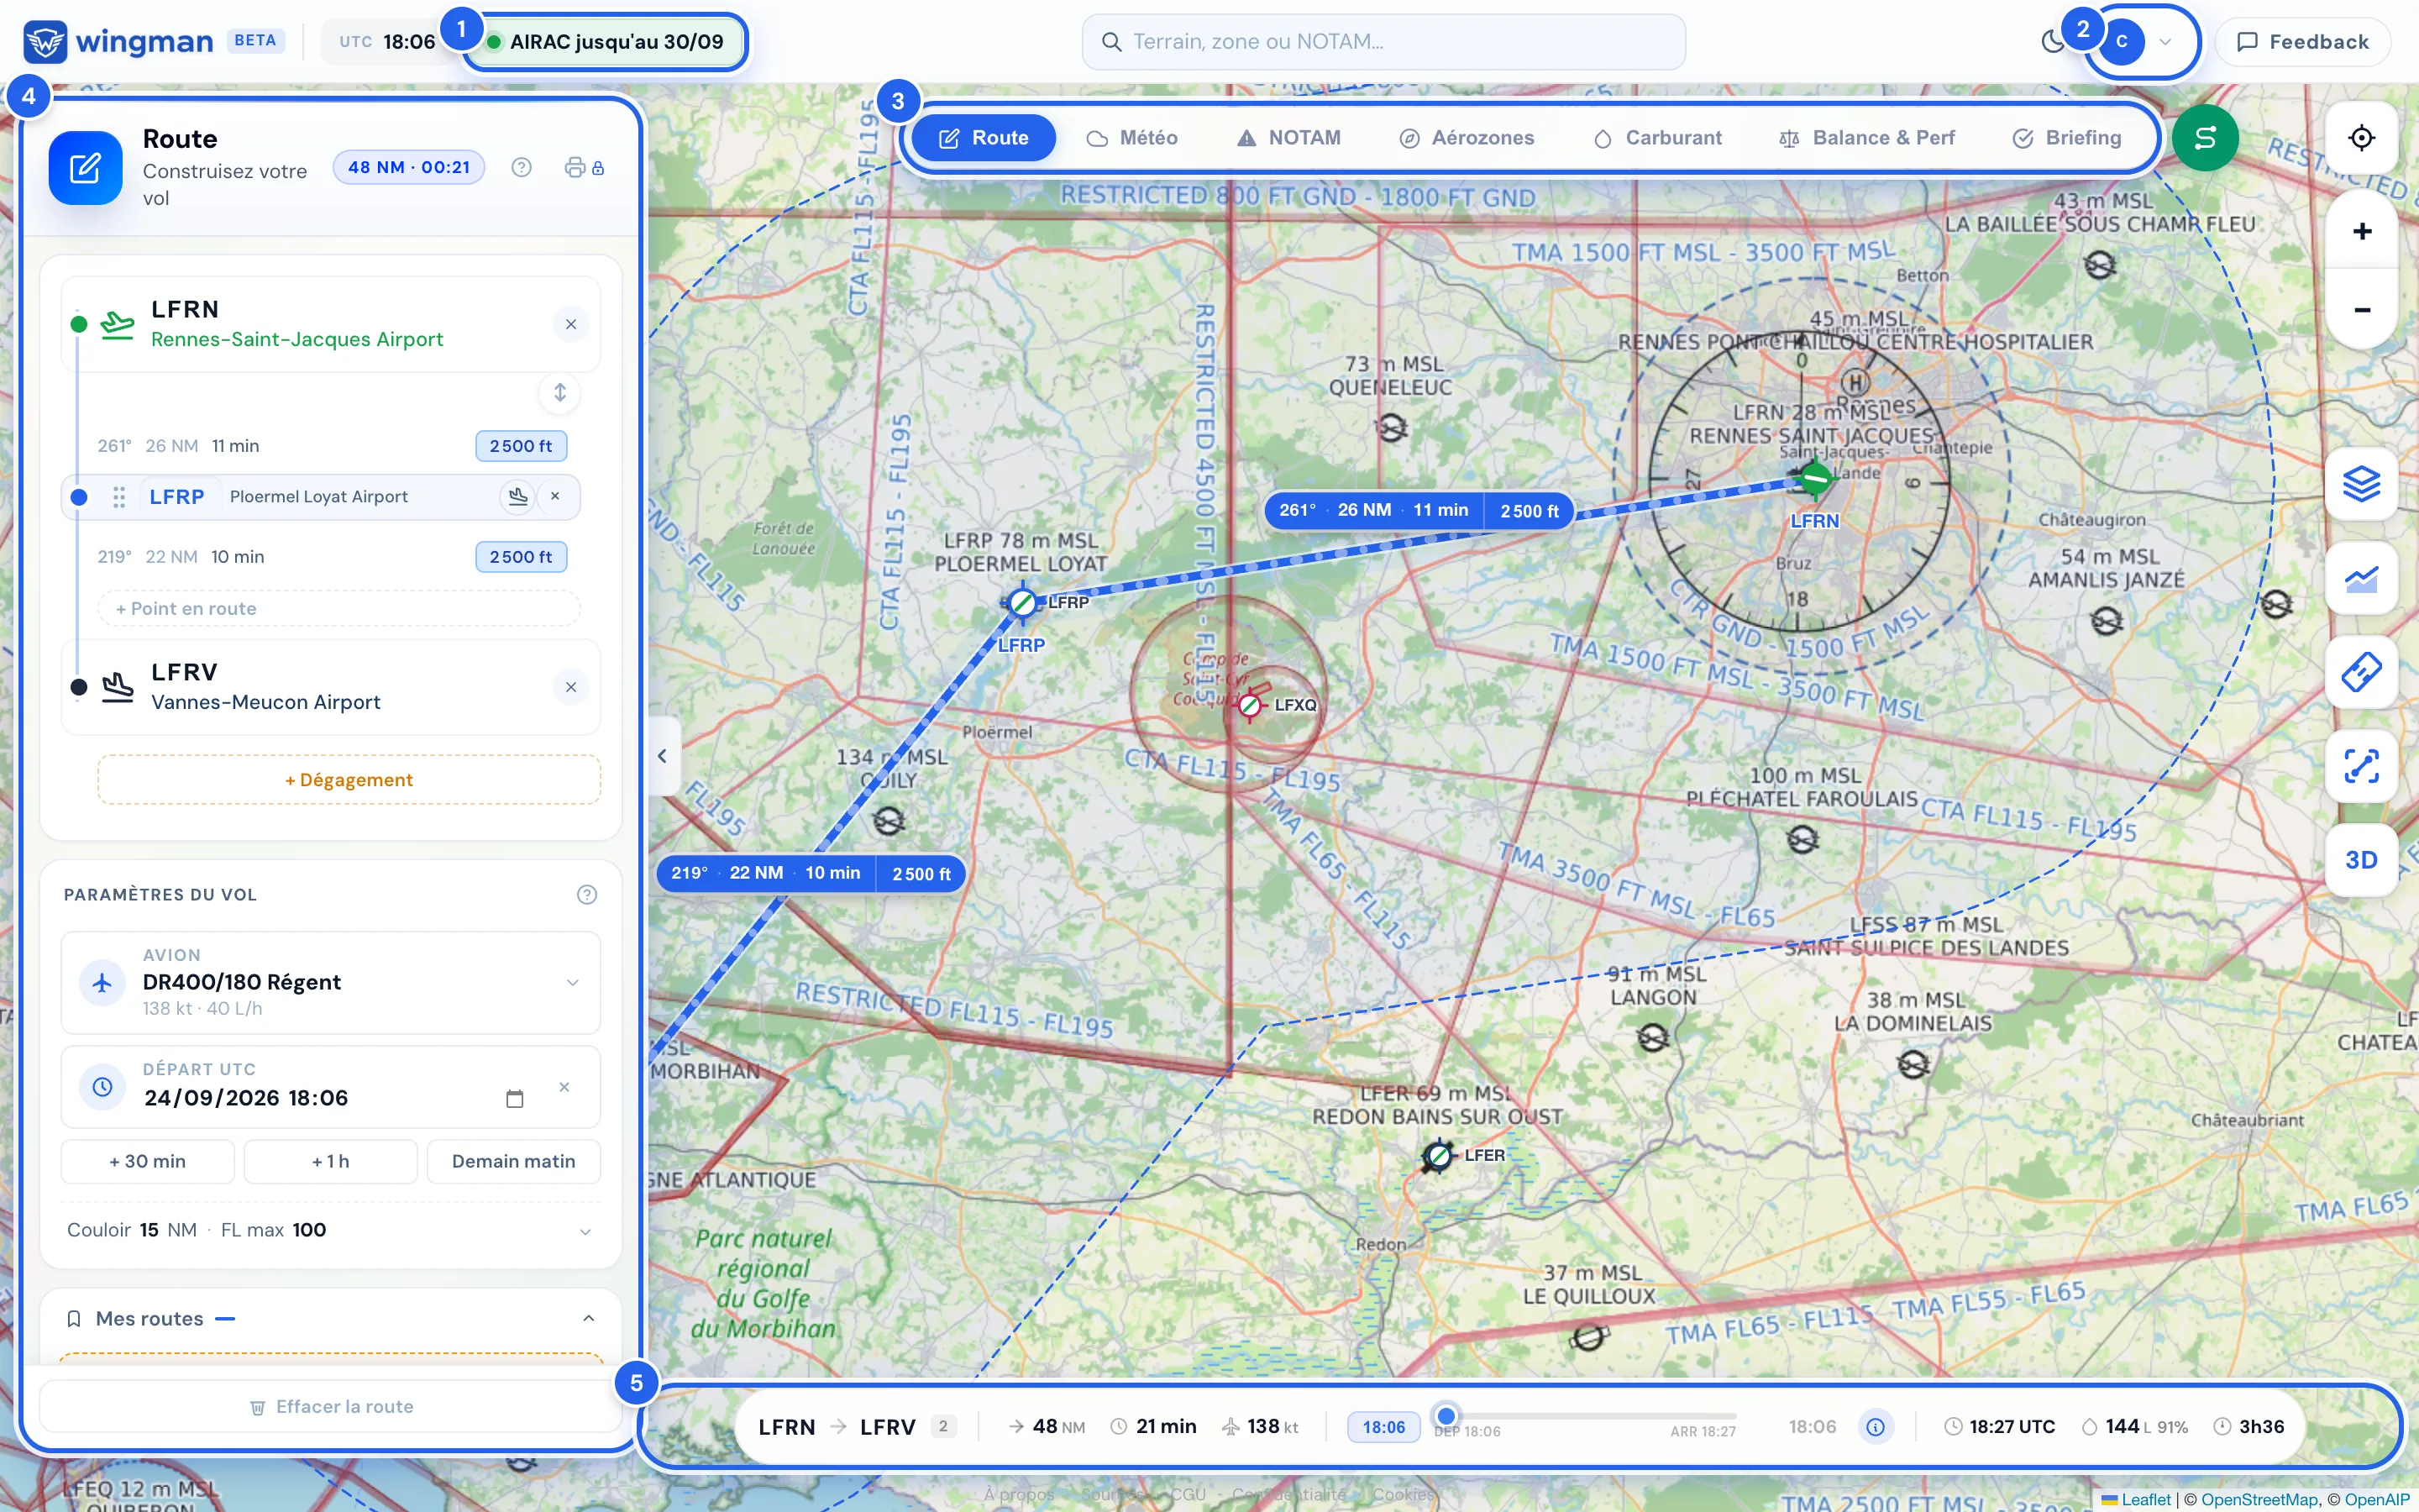Click the LFXQ airfield marker on map
The height and width of the screenshot is (1512, 2419).
coord(1250,705)
